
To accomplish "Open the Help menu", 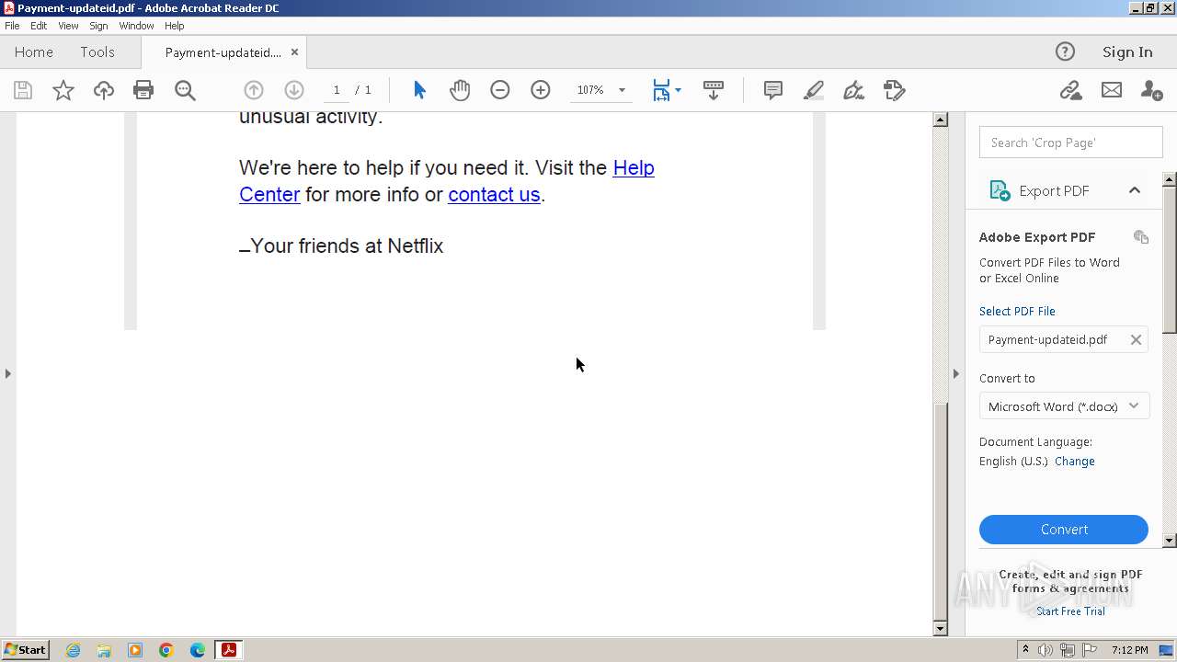I will point(174,26).
